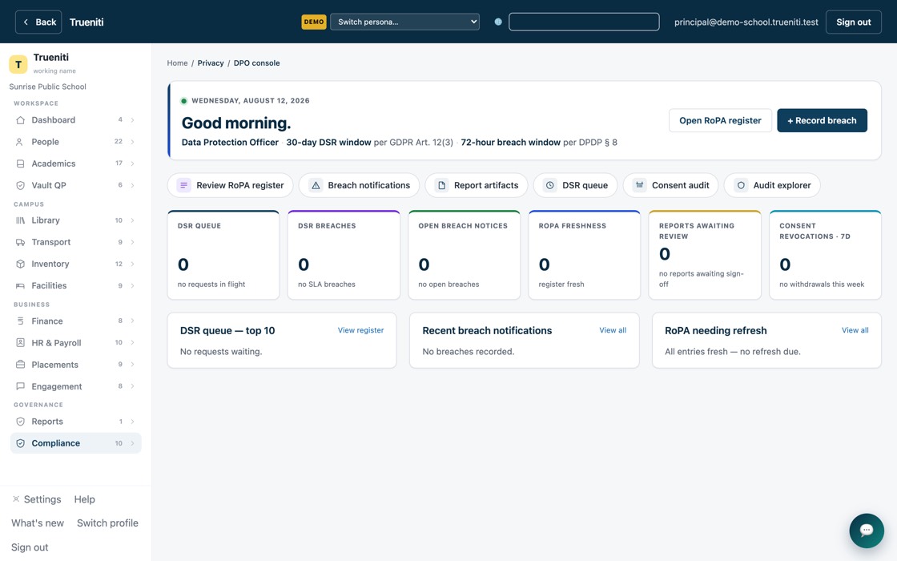The image size is (897, 561).
Task: Click the Report artifacts document icon
Action: click(x=441, y=185)
